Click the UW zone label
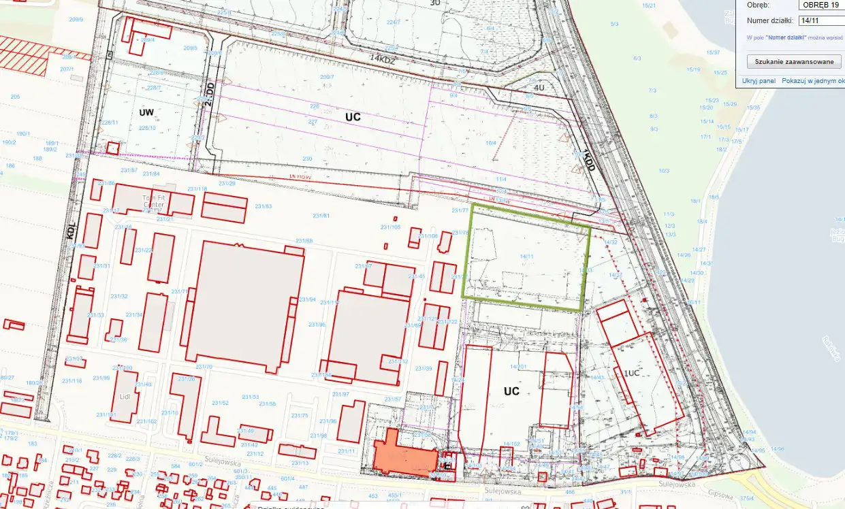Viewport: 845px width, 509px height. pos(146,112)
